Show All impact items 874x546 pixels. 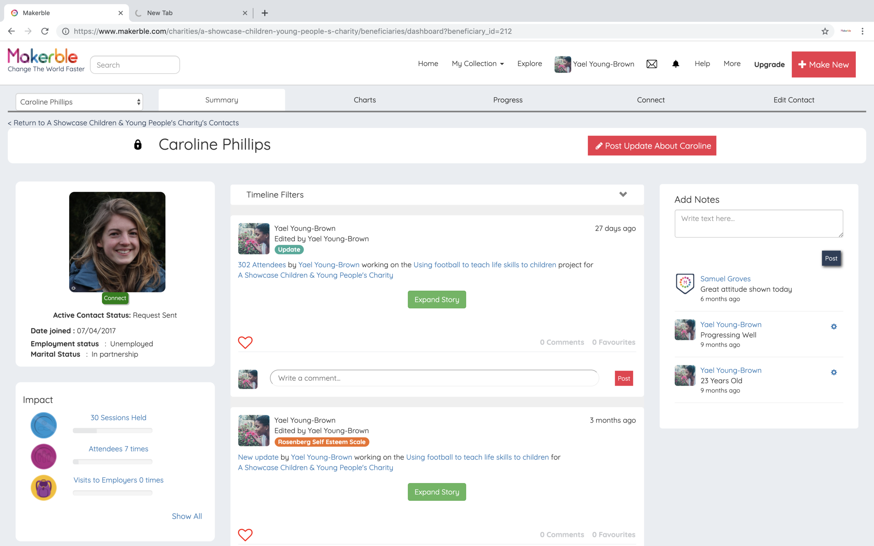pos(186,516)
